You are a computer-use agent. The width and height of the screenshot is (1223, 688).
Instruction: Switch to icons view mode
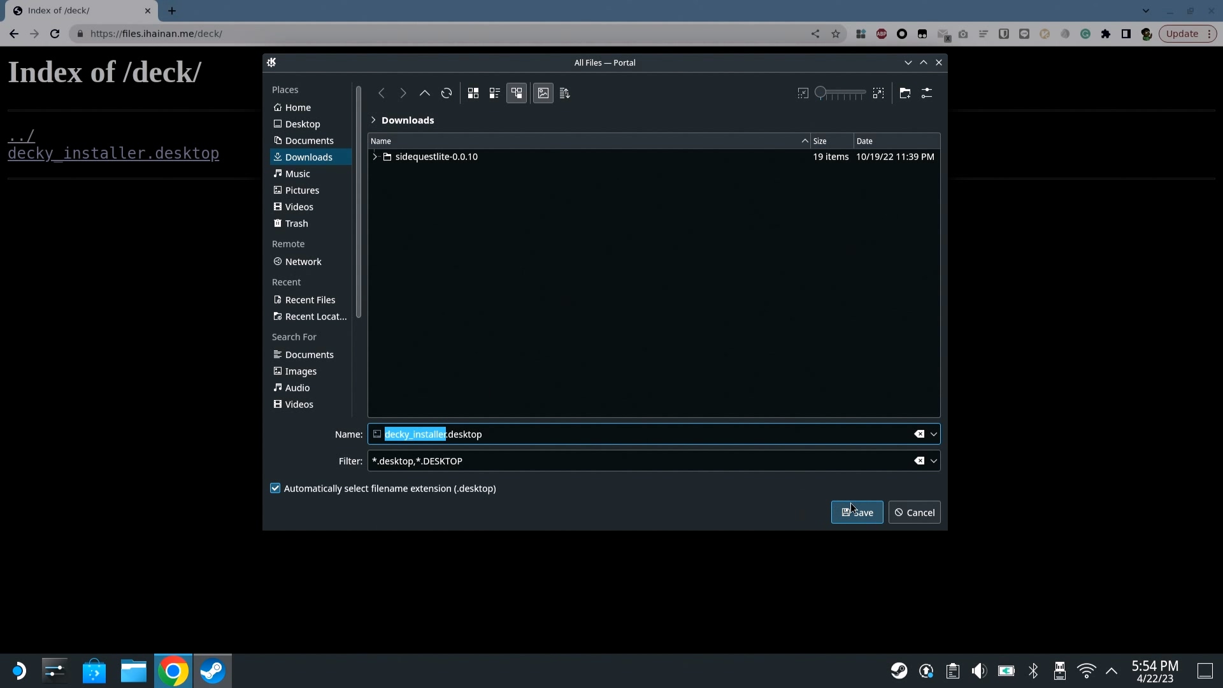(x=473, y=93)
